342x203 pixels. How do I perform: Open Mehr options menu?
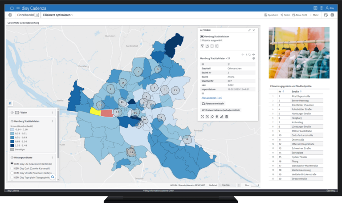[x=314, y=15]
